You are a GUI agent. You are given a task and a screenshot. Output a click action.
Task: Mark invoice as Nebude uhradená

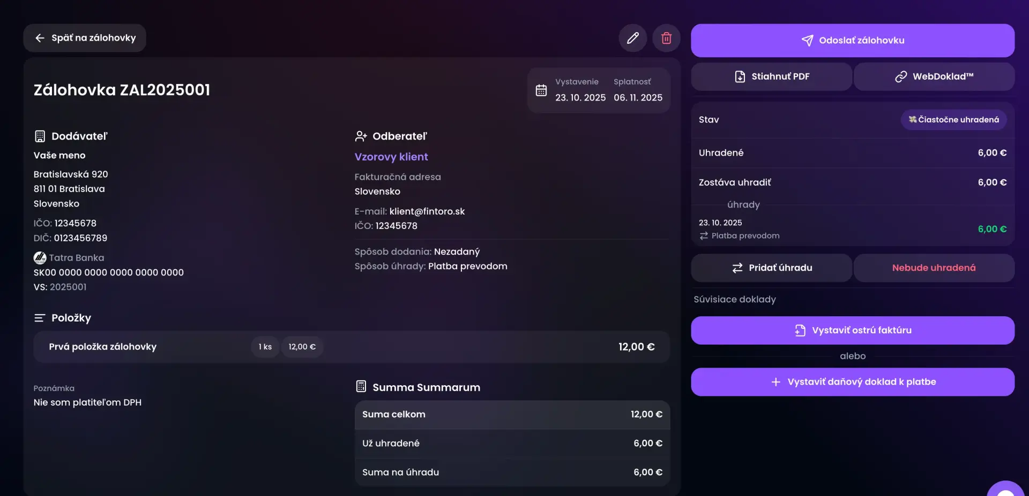point(934,268)
